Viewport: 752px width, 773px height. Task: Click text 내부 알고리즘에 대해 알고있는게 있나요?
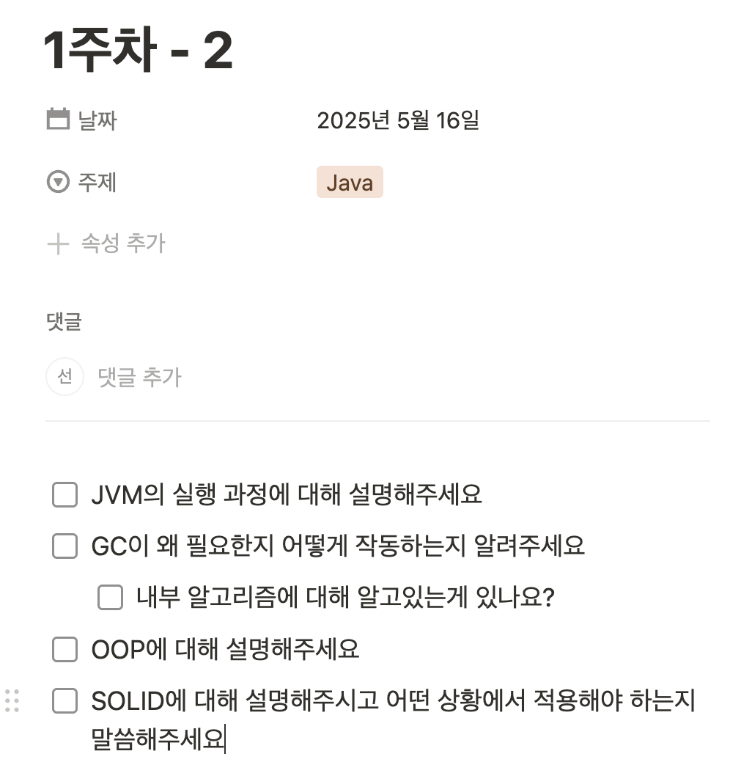(x=345, y=597)
